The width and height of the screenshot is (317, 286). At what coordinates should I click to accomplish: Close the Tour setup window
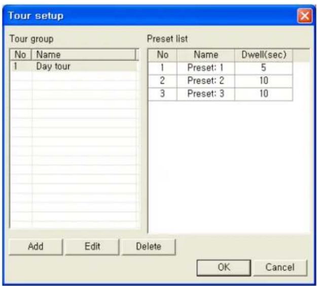pyautogui.click(x=305, y=16)
